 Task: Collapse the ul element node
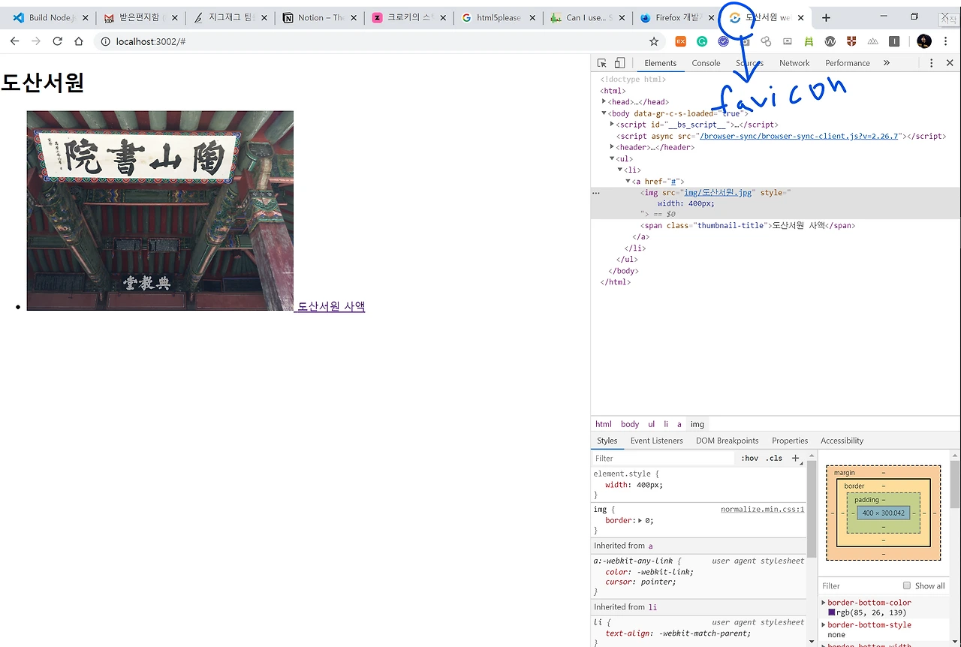[613, 158]
